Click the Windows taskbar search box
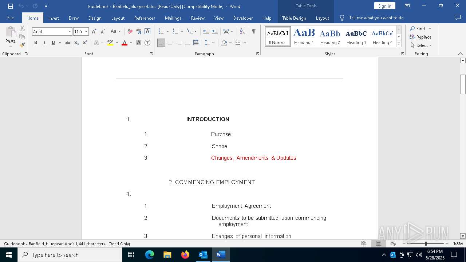 (x=70, y=255)
